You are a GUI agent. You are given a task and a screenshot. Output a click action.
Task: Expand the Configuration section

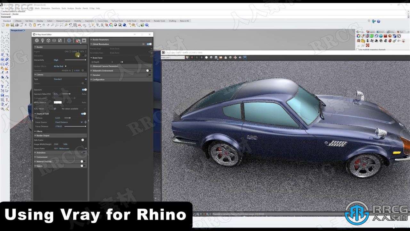point(121,80)
